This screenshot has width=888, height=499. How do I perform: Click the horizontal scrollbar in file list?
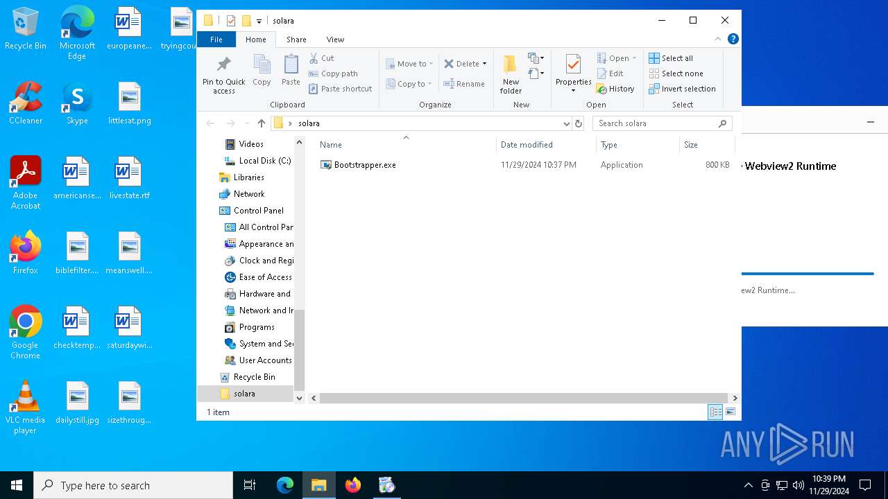524,398
